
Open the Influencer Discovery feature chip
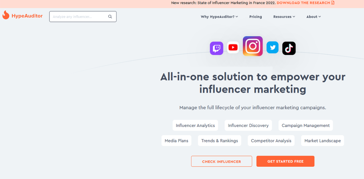[x=248, y=125]
